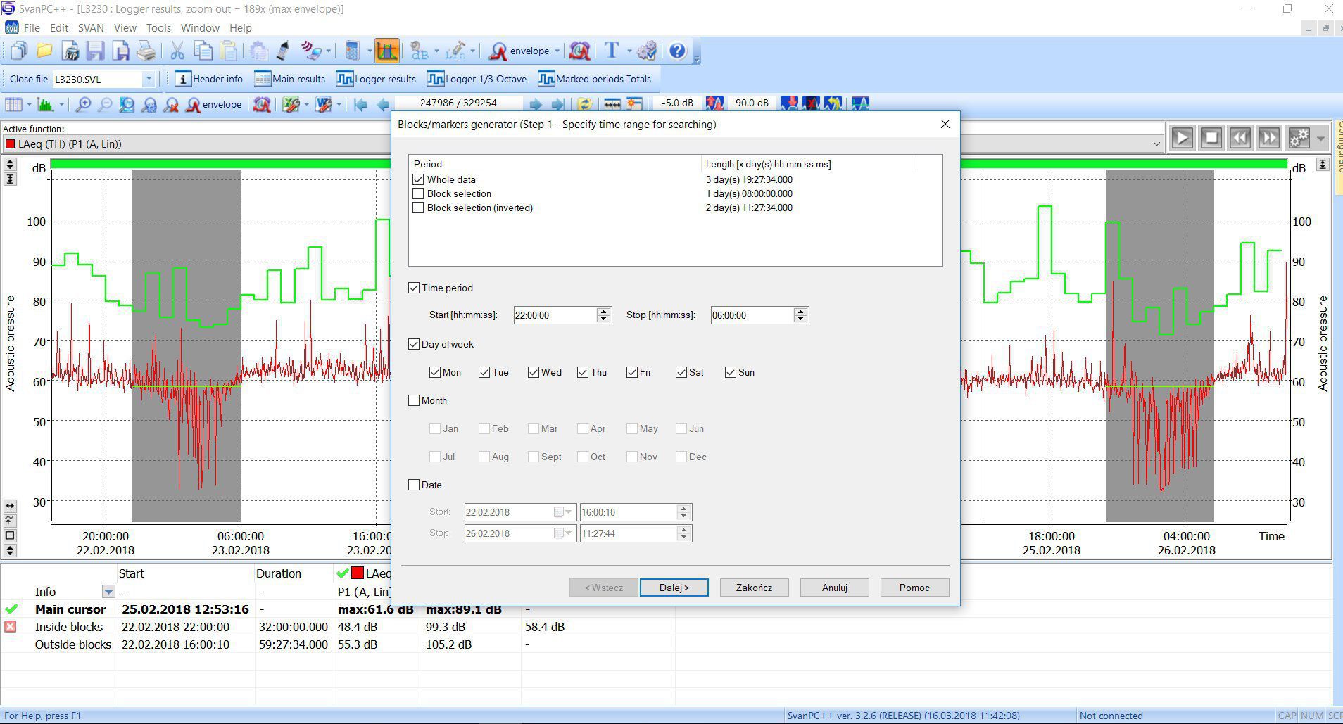Click the play button

[x=1183, y=138]
